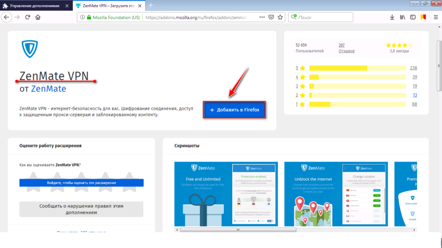Click the ZenMate VPN heading text
Image resolution: width=442 pixels, height=248 pixels.
(x=54, y=76)
